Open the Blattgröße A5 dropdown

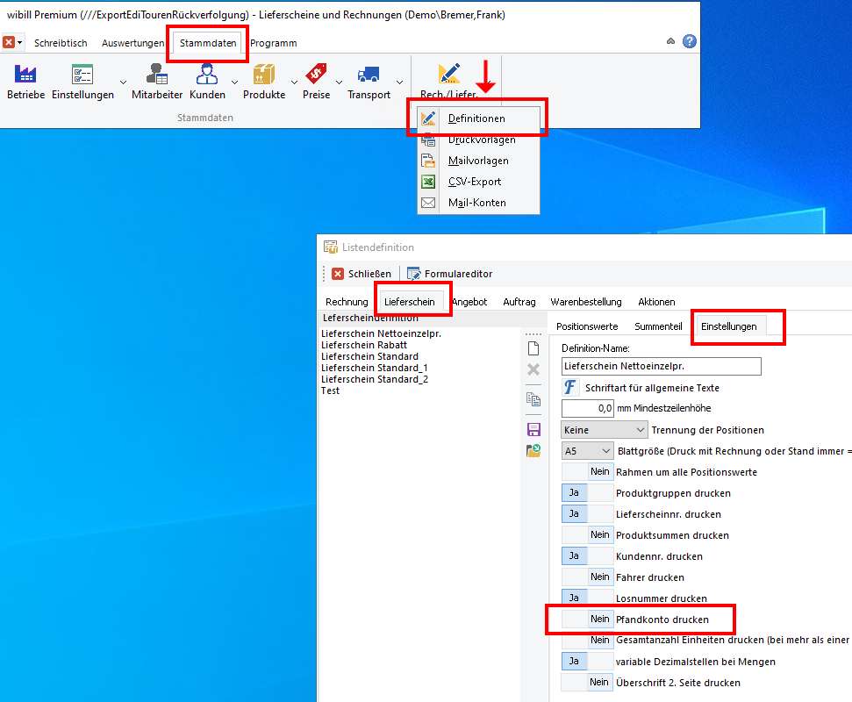pos(587,451)
